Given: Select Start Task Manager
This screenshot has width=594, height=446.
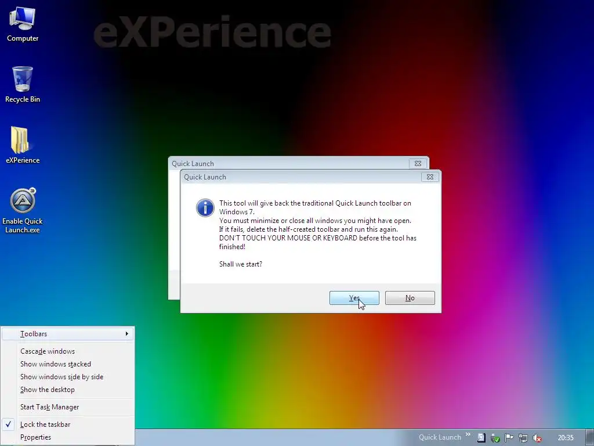Looking at the screenshot, I should click(68, 407).
